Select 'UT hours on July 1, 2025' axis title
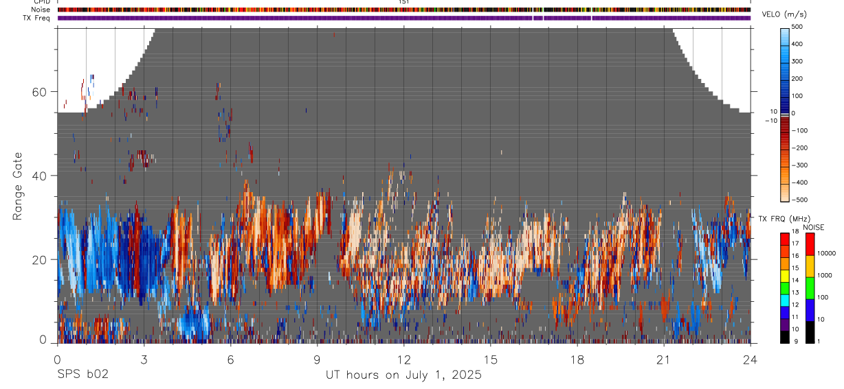The height and width of the screenshot is (389, 844). tap(403, 375)
